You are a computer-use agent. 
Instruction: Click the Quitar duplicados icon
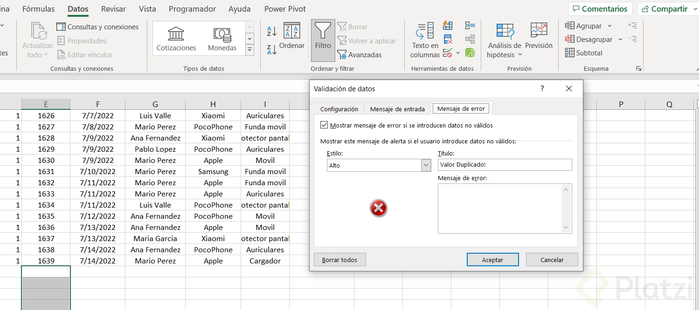tap(448, 40)
